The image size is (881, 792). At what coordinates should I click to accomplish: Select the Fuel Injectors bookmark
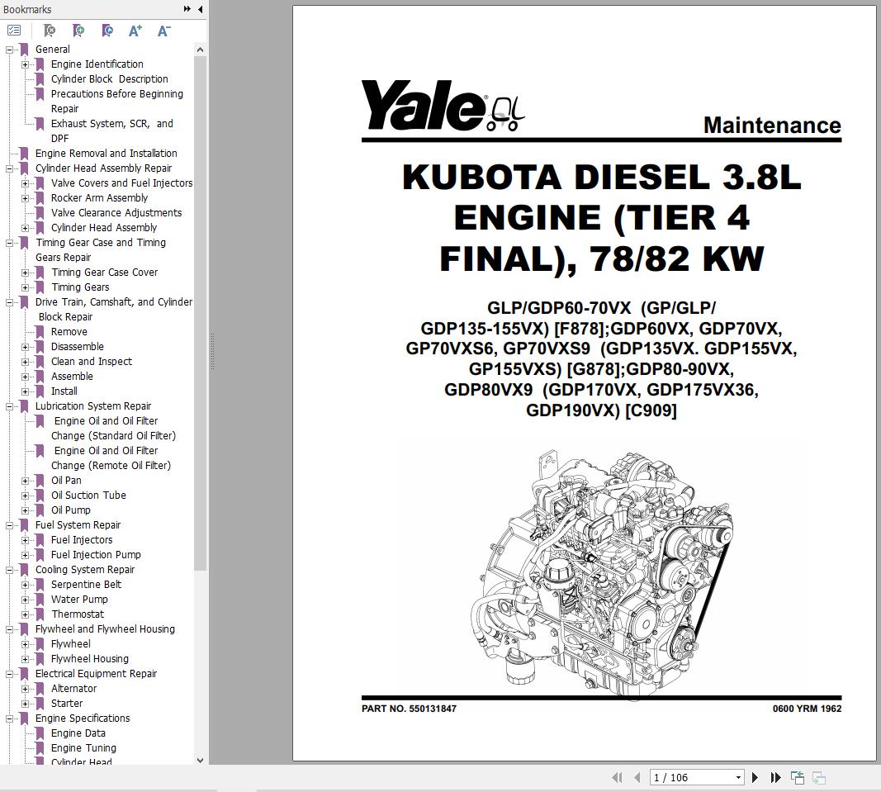(82, 540)
